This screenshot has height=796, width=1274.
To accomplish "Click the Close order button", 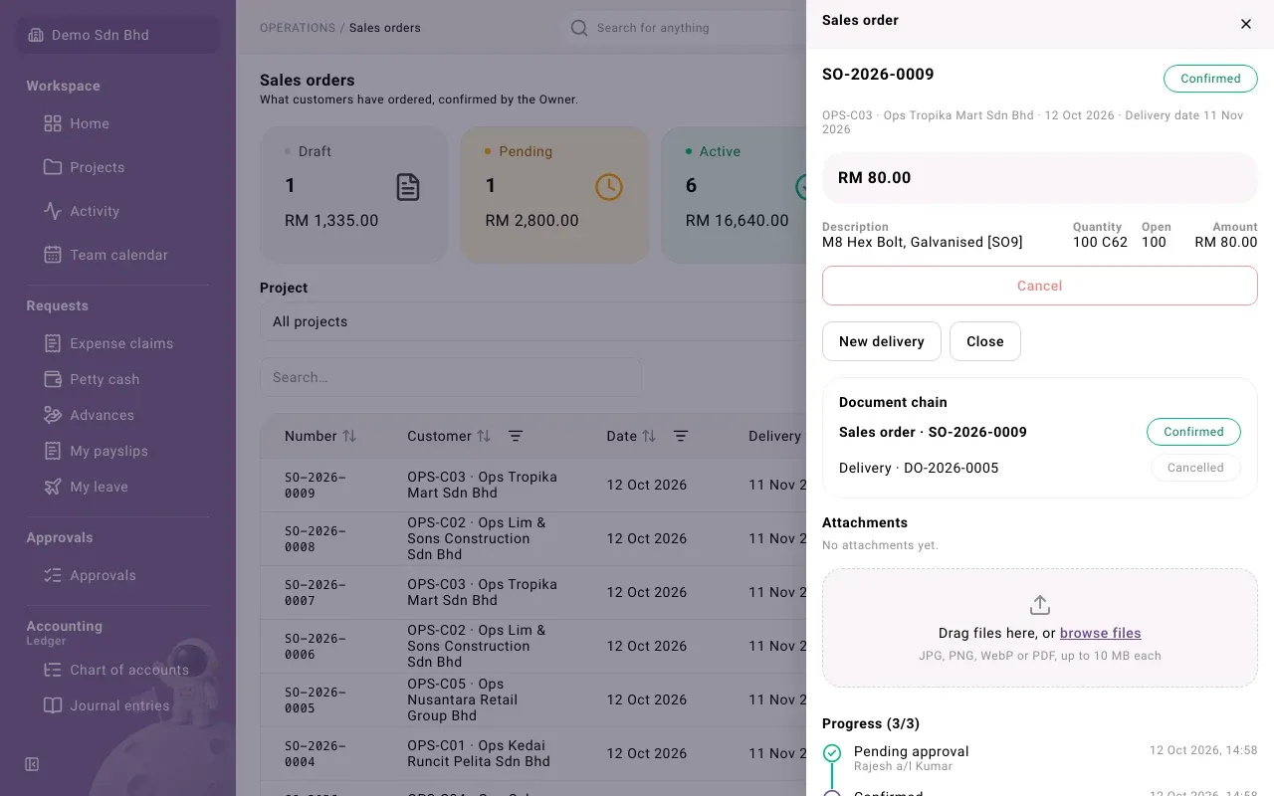I will [x=984, y=341].
